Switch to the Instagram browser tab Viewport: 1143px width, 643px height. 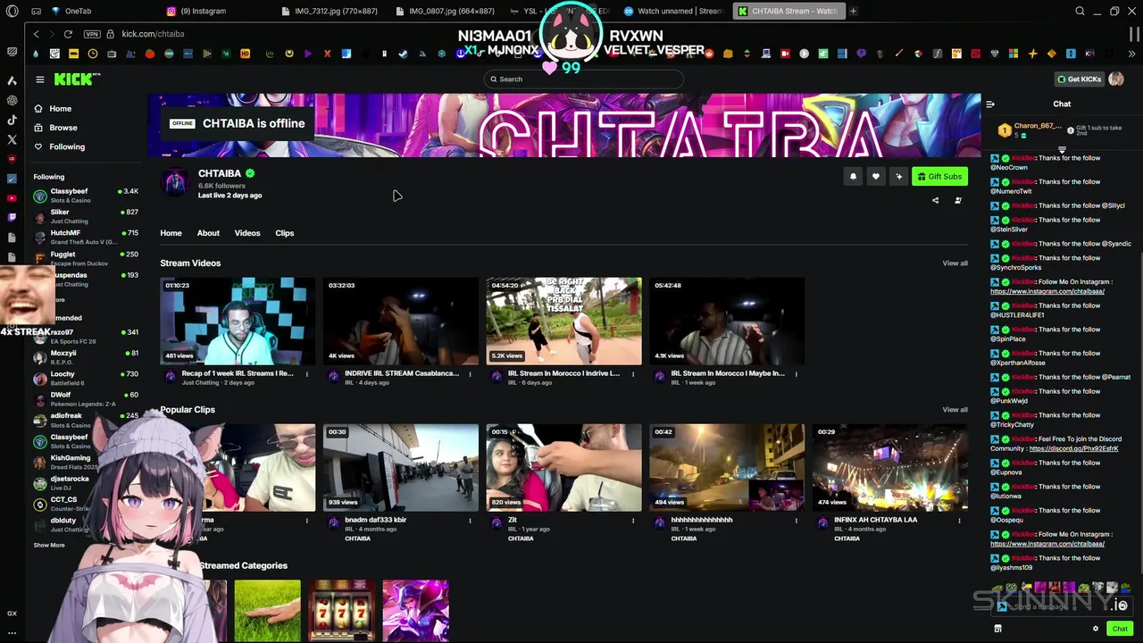[203, 11]
